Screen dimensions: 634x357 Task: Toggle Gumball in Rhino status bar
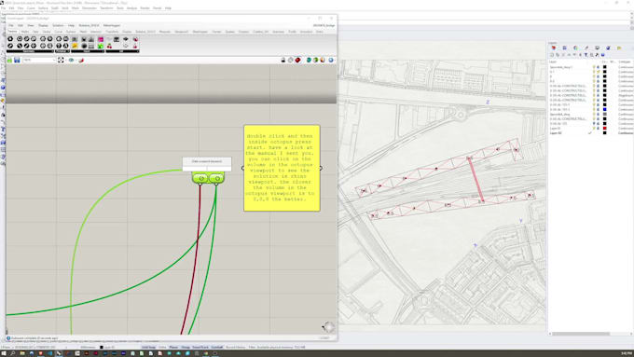pos(217,348)
